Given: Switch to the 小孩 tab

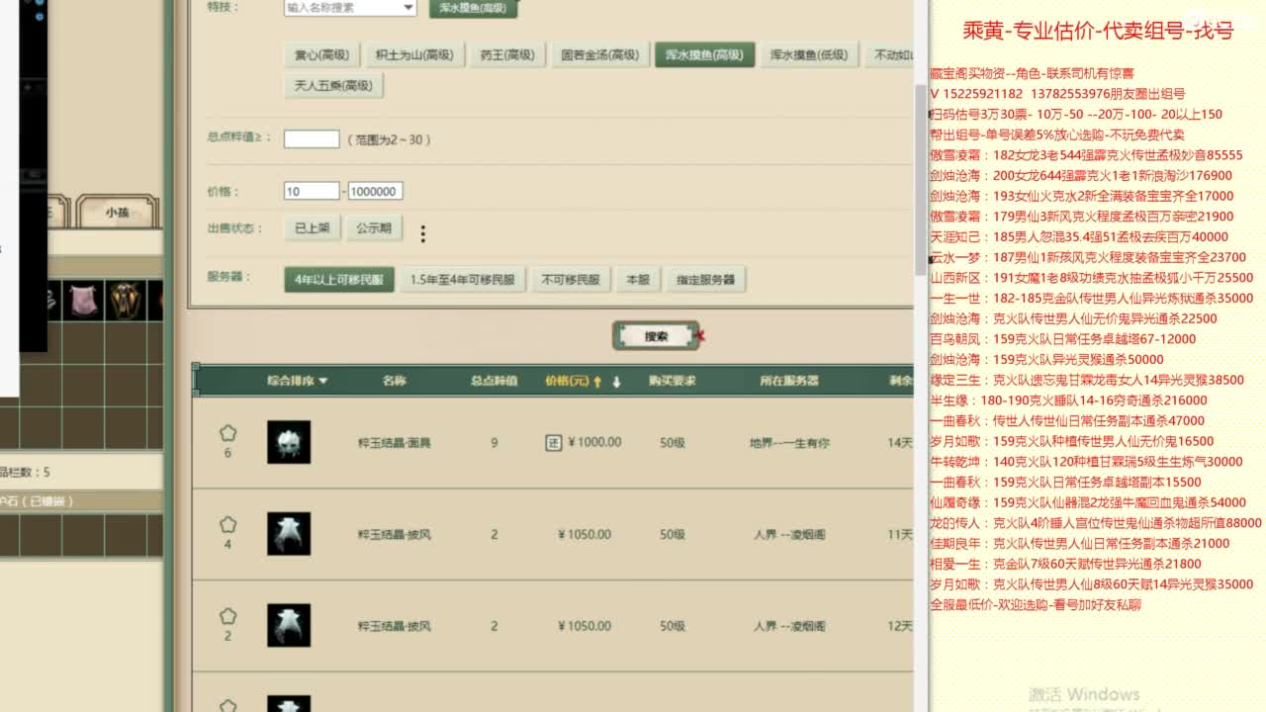Looking at the screenshot, I should click(117, 213).
